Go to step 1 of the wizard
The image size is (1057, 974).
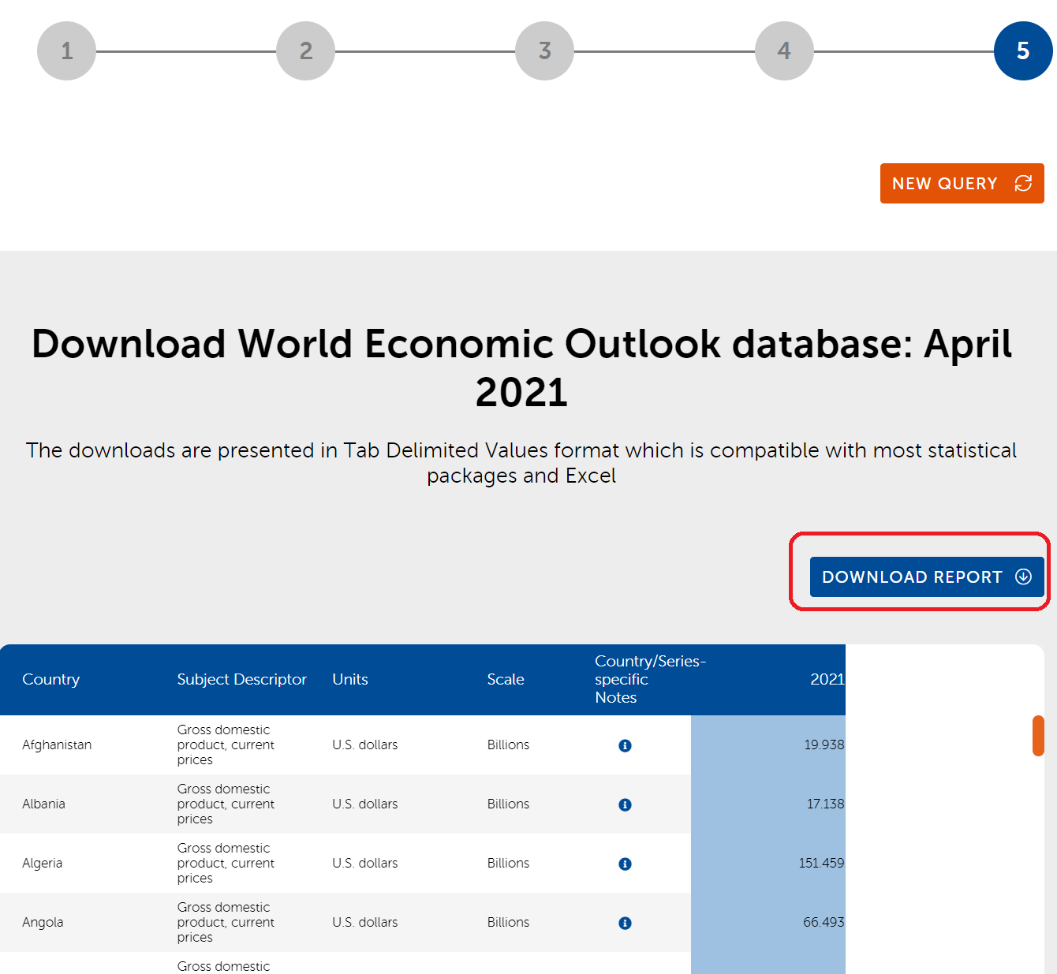tap(67, 51)
